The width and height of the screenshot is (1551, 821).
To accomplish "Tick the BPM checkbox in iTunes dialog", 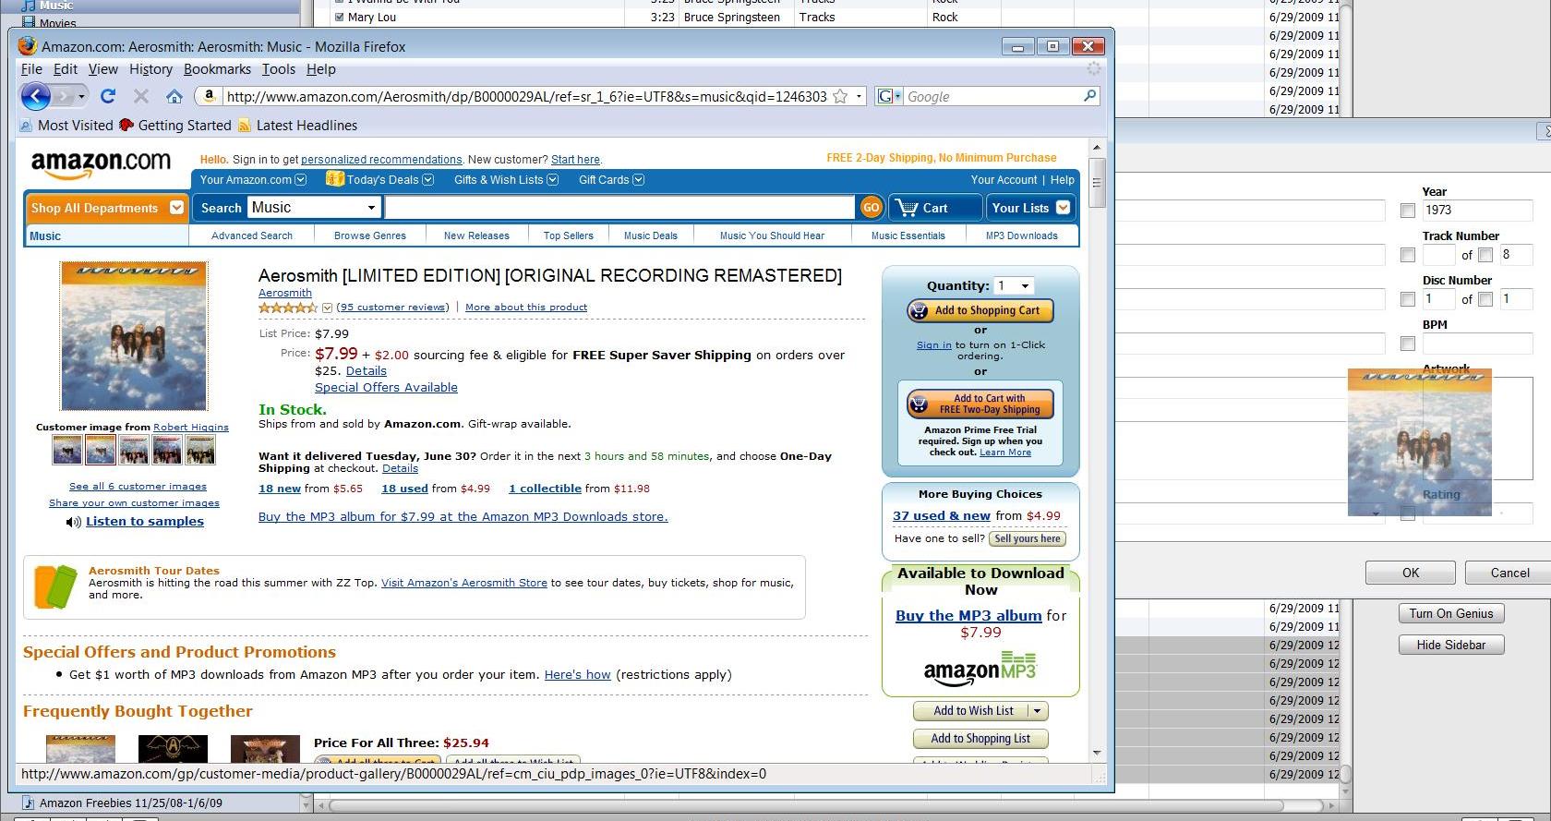I will 1408,344.
